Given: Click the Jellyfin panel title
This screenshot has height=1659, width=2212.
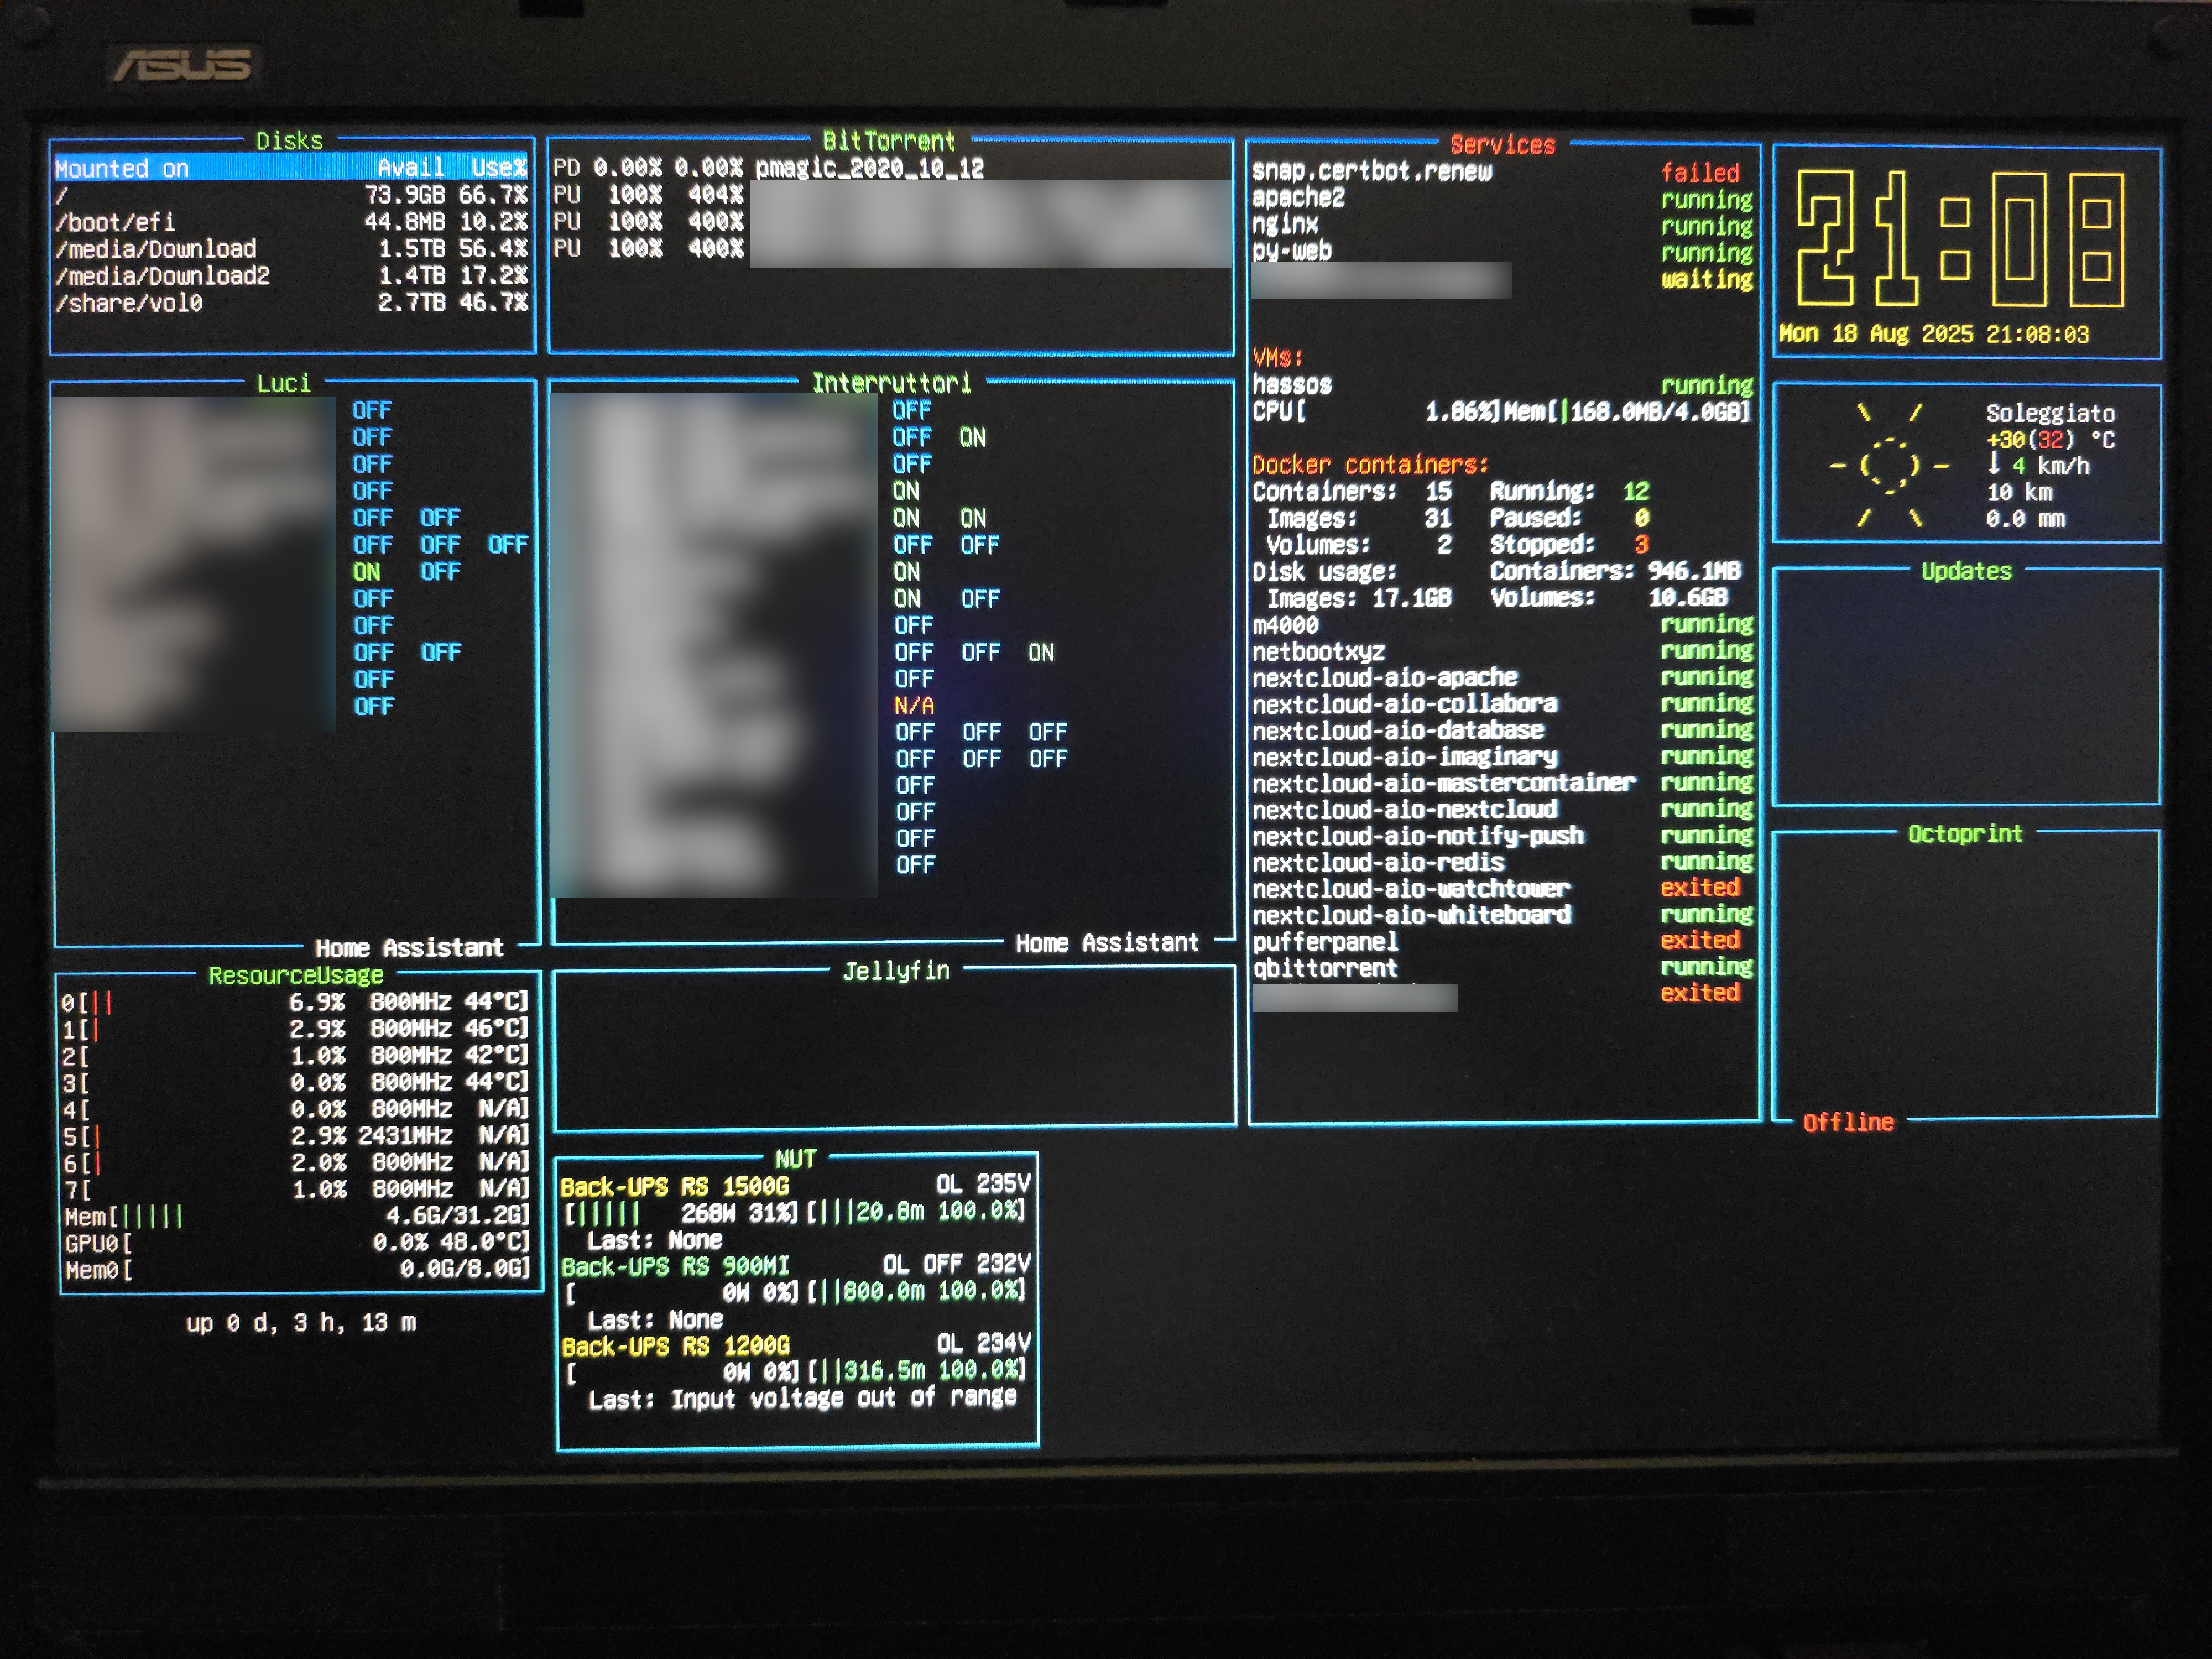Looking at the screenshot, I should pos(896,971).
